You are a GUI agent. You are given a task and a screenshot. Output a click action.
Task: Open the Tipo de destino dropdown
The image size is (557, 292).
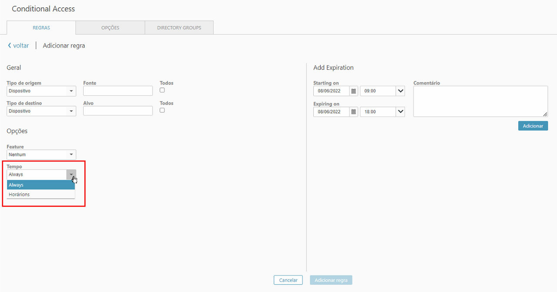click(41, 111)
